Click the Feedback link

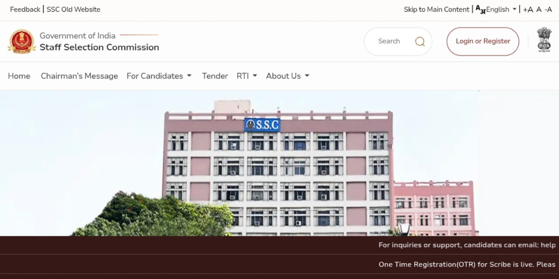point(25,9)
